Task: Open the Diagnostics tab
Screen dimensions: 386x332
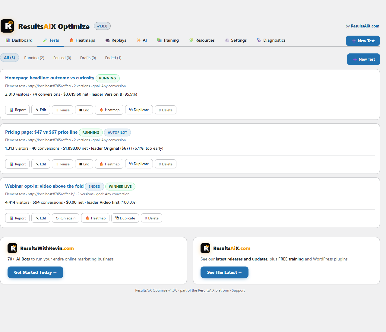Action: coord(271,40)
